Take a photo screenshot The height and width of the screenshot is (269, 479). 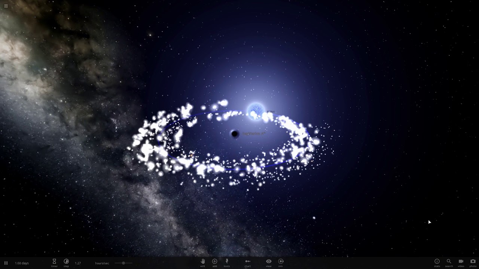tap(473, 263)
